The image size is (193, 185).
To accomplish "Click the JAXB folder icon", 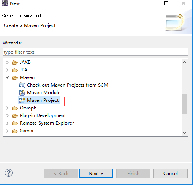I will point(15,62).
